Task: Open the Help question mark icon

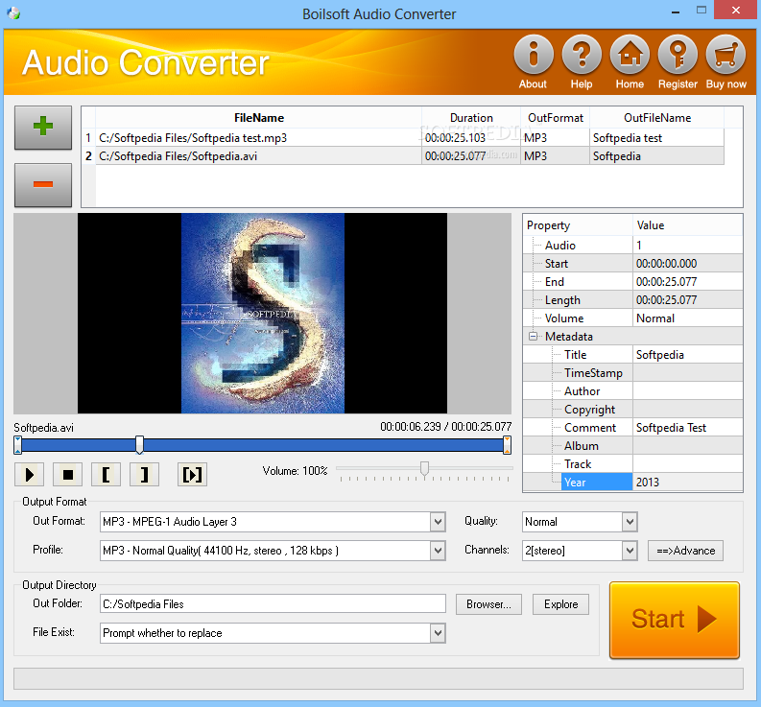Action: (x=582, y=55)
